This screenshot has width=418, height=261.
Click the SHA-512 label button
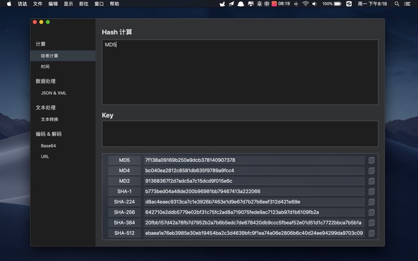(x=124, y=233)
